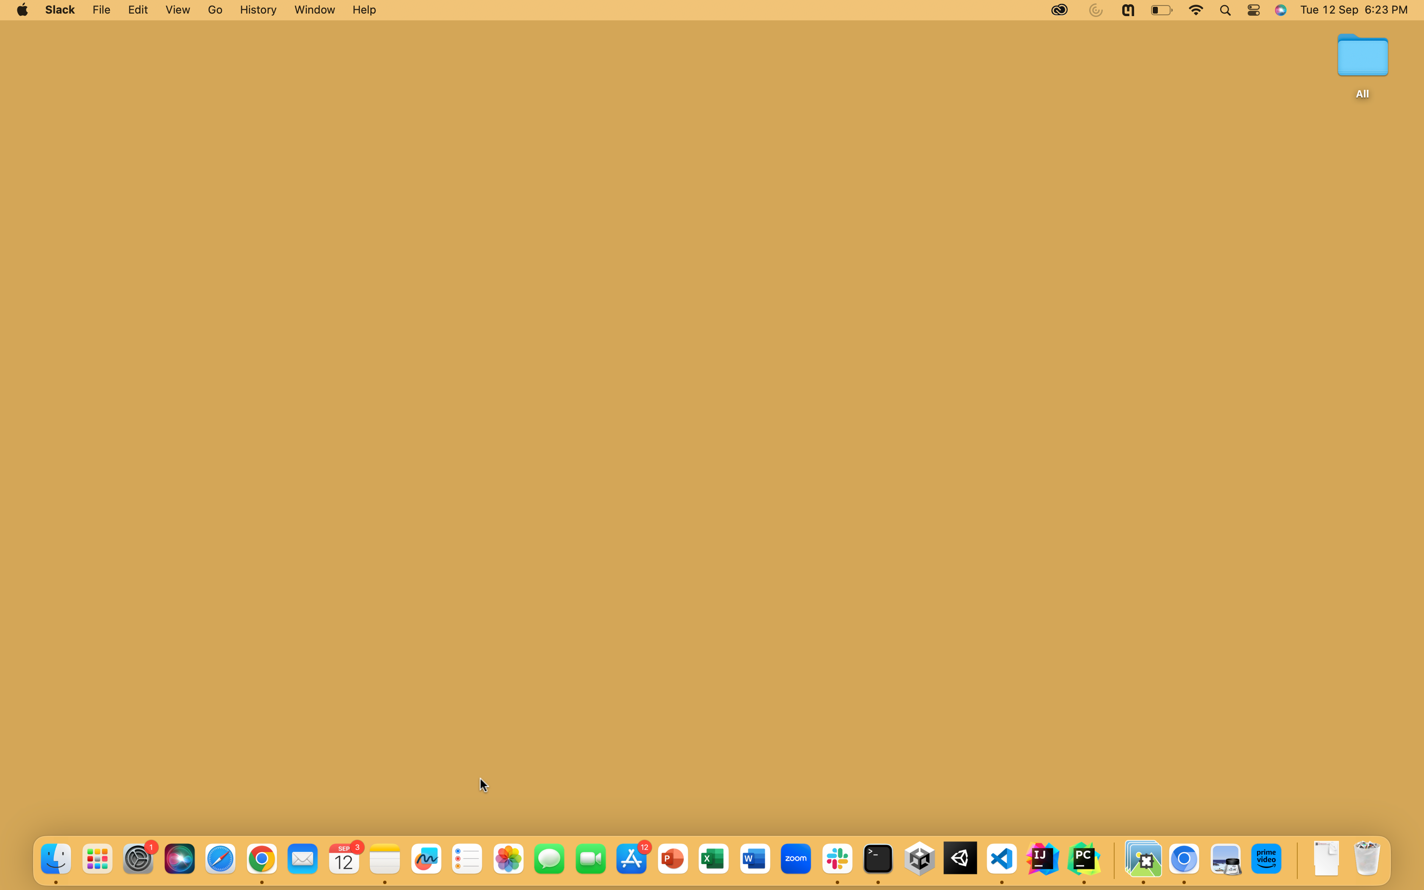Open Chromium browser in the dock
The width and height of the screenshot is (1424, 890).
(1184, 859)
